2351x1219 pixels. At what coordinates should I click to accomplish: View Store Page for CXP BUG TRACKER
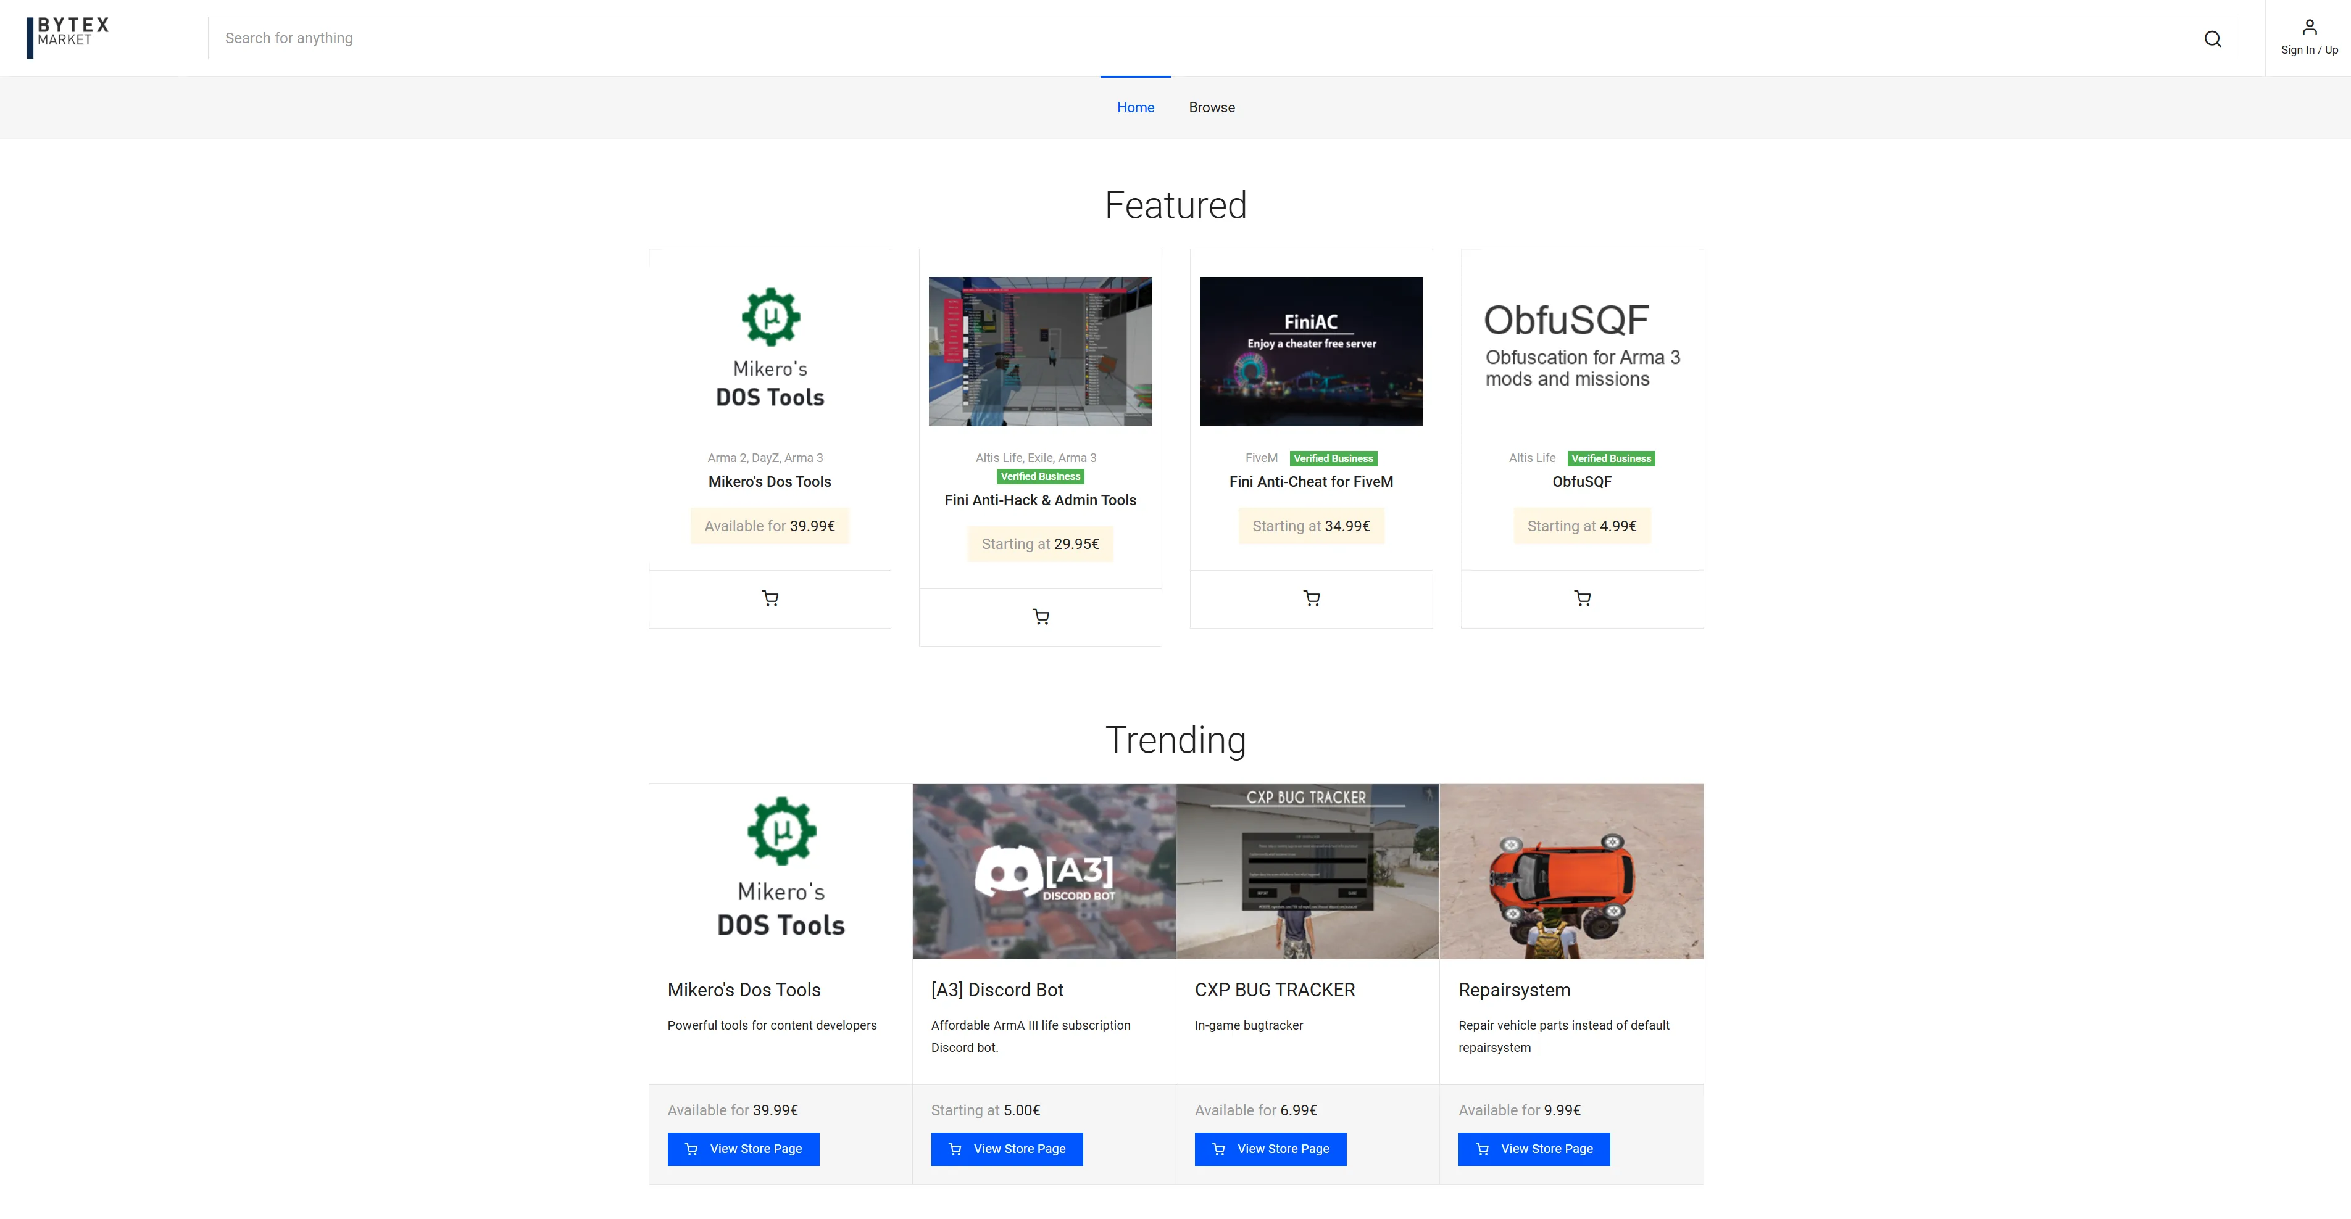coord(1270,1149)
